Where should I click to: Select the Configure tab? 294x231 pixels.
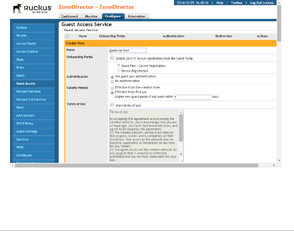[x=113, y=16]
